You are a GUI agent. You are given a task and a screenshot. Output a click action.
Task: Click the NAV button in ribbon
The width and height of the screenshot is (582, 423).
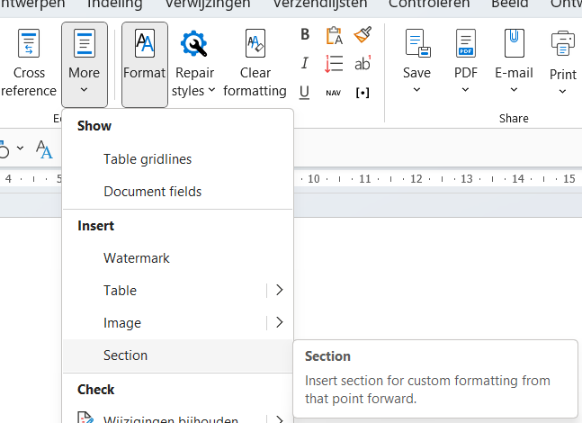click(334, 92)
